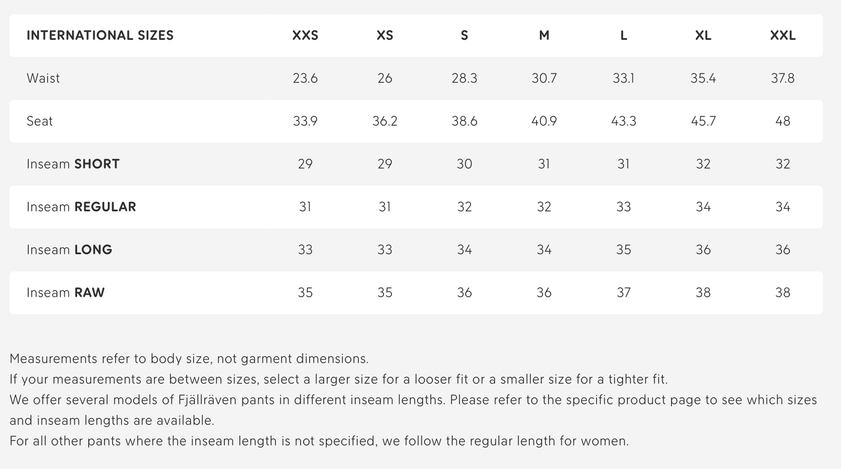Click the XXS size column header
This screenshot has width=841, height=469.
[x=305, y=36]
